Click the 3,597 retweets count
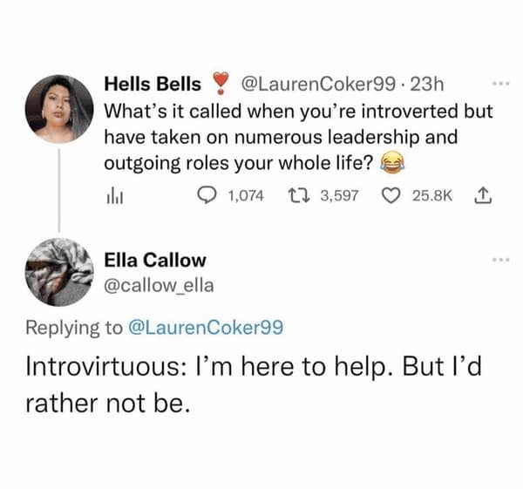The image size is (523, 489). click(x=339, y=197)
